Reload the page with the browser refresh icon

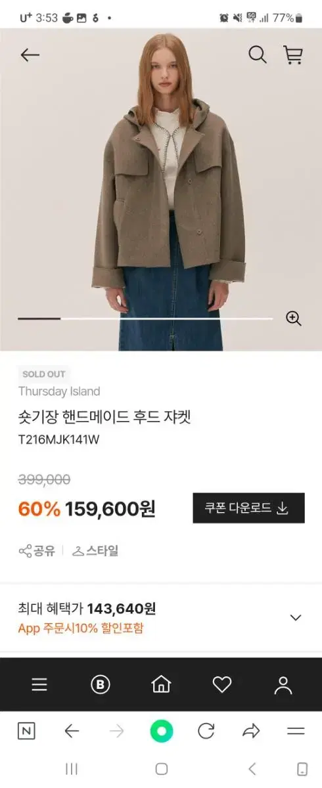pyautogui.click(x=206, y=731)
